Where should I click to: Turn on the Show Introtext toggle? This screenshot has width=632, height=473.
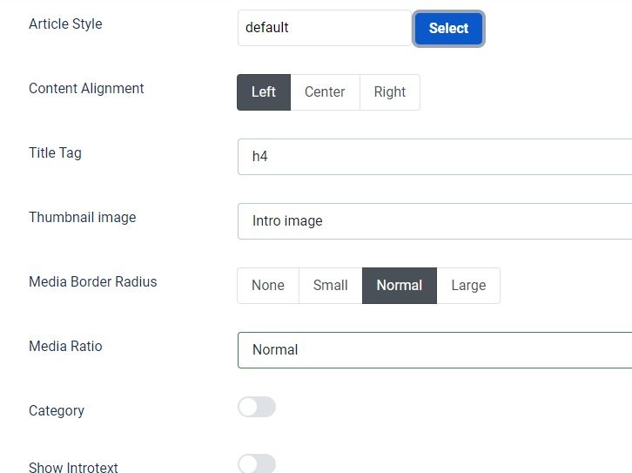click(257, 464)
